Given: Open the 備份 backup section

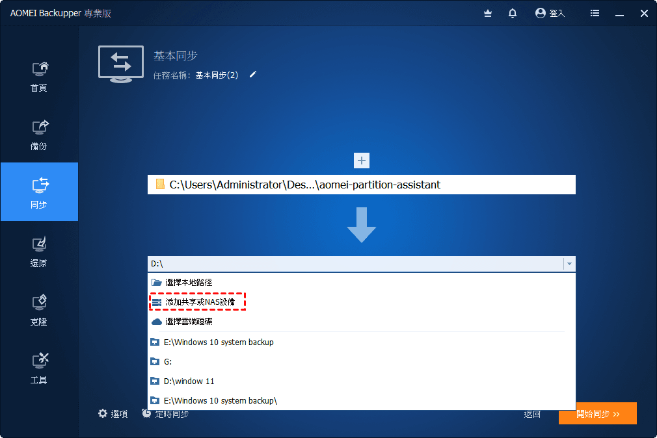Looking at the screenshot, I should (x=39, y=135).
